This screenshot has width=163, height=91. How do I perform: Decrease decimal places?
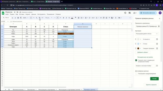click(x=37, y=18)
